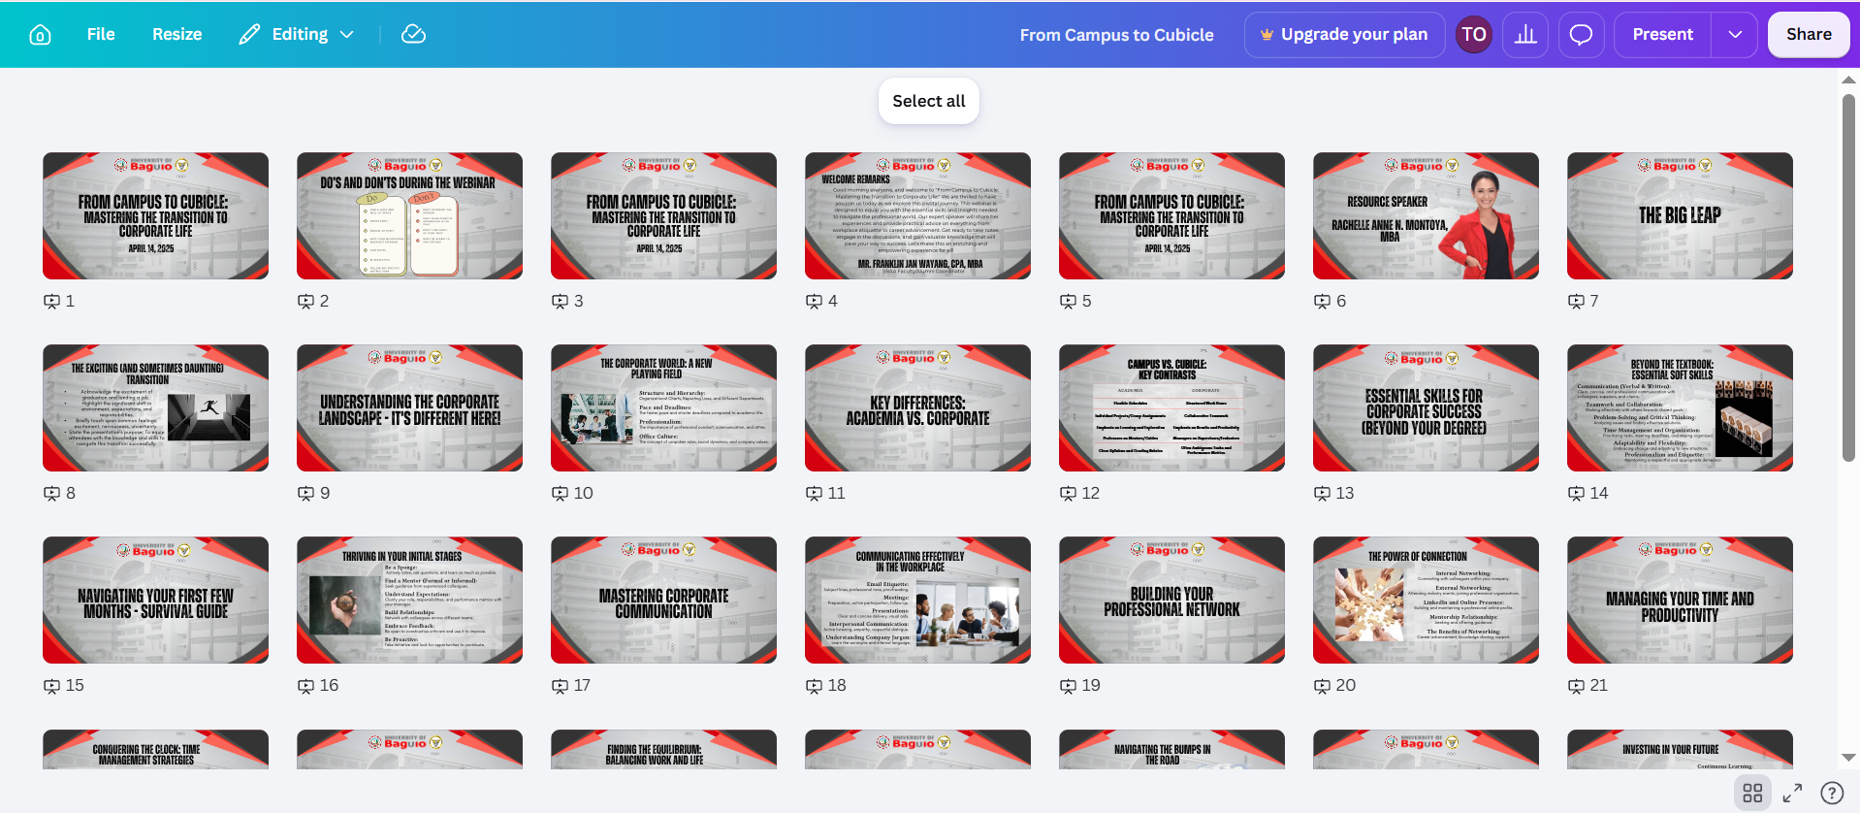Open the comments speech bubble icon
Screen dimensions: 1860x813
pos(1581,35)
